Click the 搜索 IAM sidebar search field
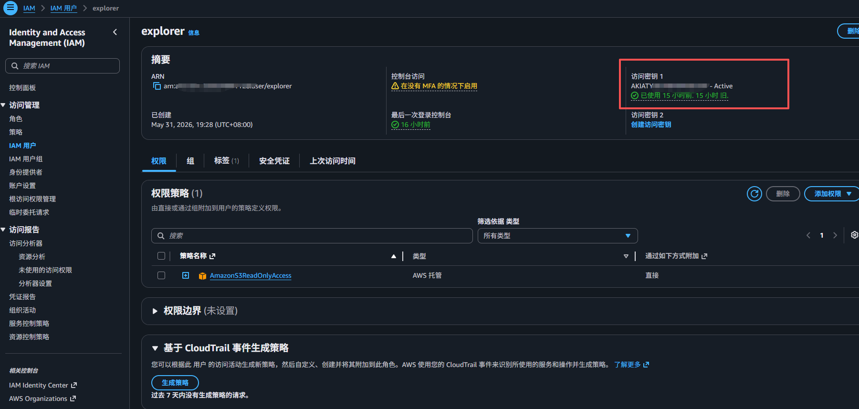Screen dimensions: 859x409 [x=63, y=66]
